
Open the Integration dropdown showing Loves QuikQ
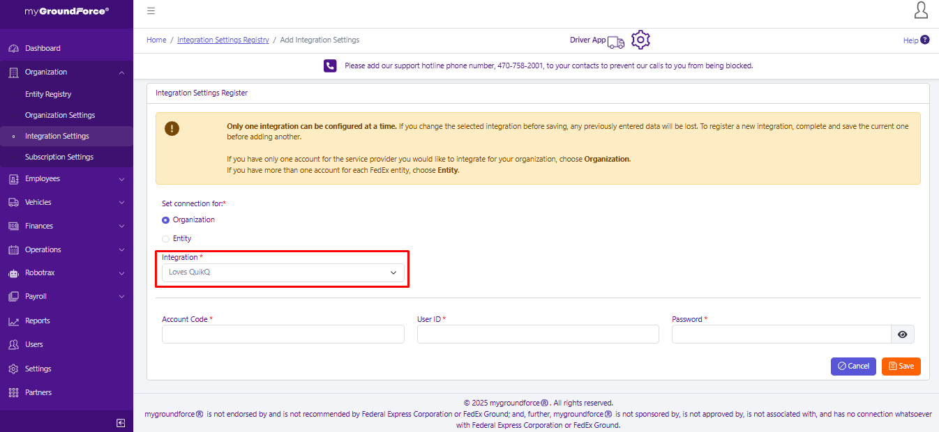tap(283, 272)
